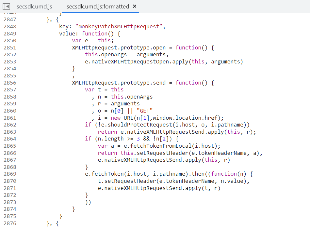The image size is (310, 228).
Task: Toggle breakpoint on line 2862
Action: (10, 125)
